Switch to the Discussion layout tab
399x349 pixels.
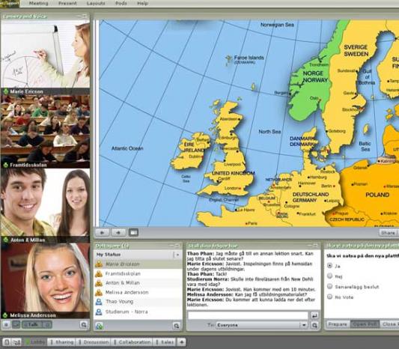point(94,342)
